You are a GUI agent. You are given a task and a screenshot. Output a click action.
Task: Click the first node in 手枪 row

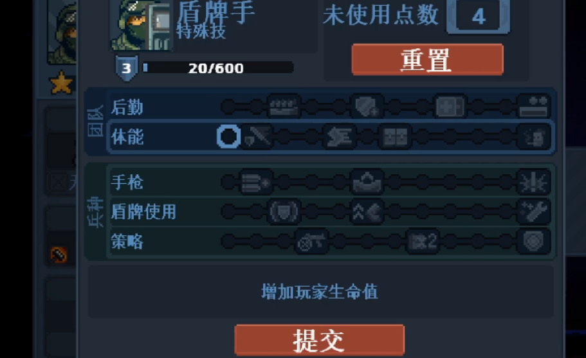pyautogui.click(x=228, y=183)
